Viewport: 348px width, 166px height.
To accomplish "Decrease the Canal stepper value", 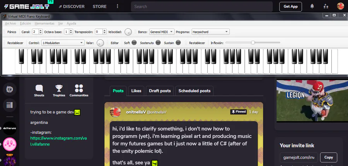I will [x=41, y=33].
